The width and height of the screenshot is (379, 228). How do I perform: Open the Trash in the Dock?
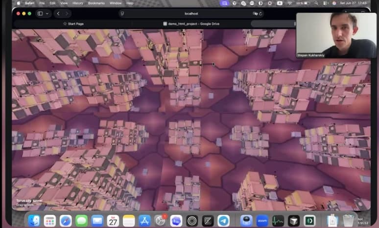348,221
